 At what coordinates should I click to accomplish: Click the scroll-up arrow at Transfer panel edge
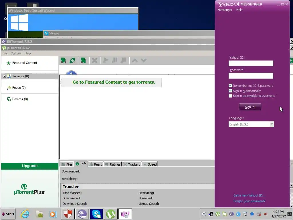click(x=291, y=186)
